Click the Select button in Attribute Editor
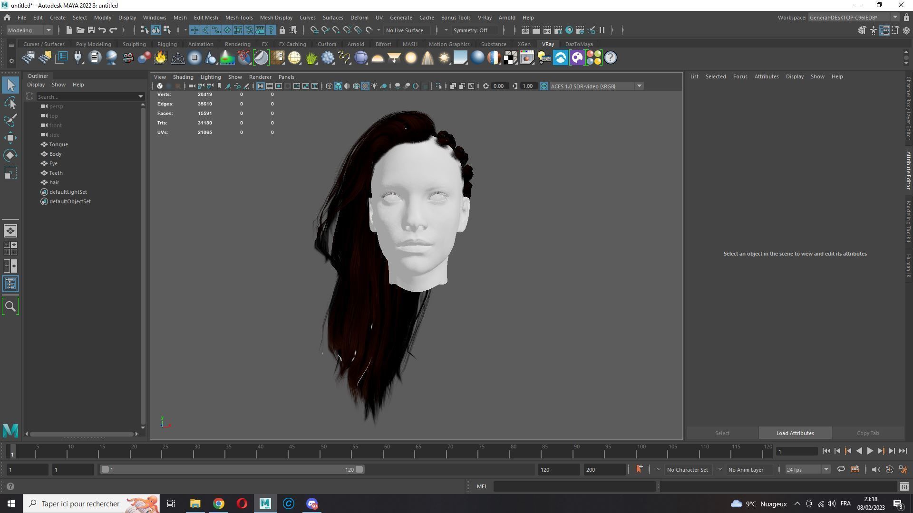 coord(722,433)
